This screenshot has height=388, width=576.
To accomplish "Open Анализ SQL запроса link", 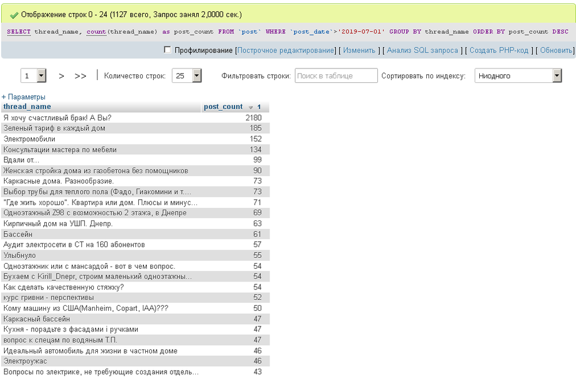I will click(x=423, y=51).
